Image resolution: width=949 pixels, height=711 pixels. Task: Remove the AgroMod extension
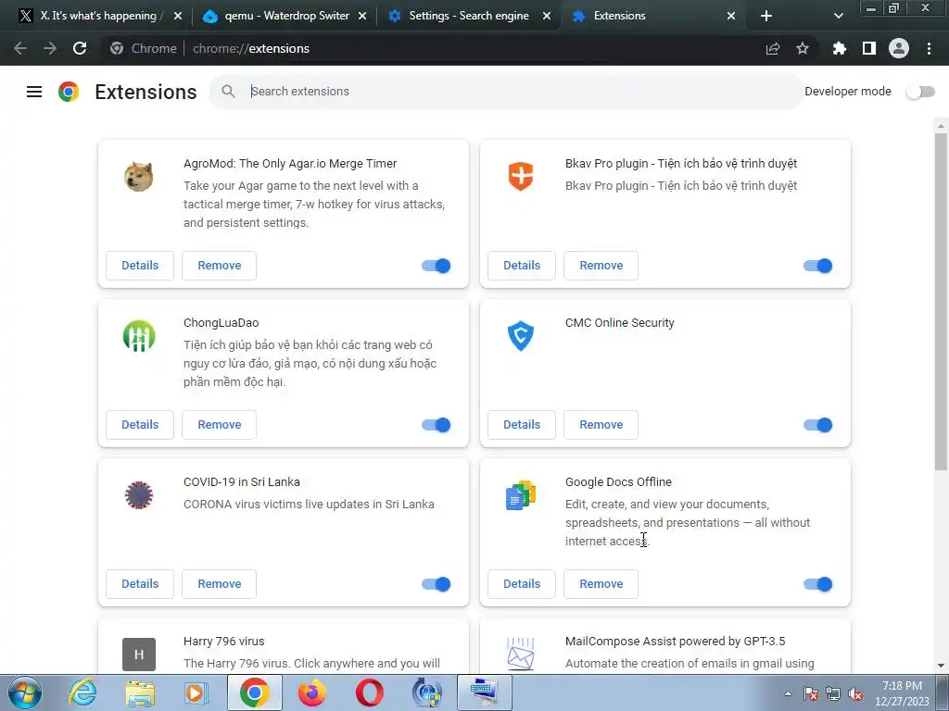click(219, 266)
